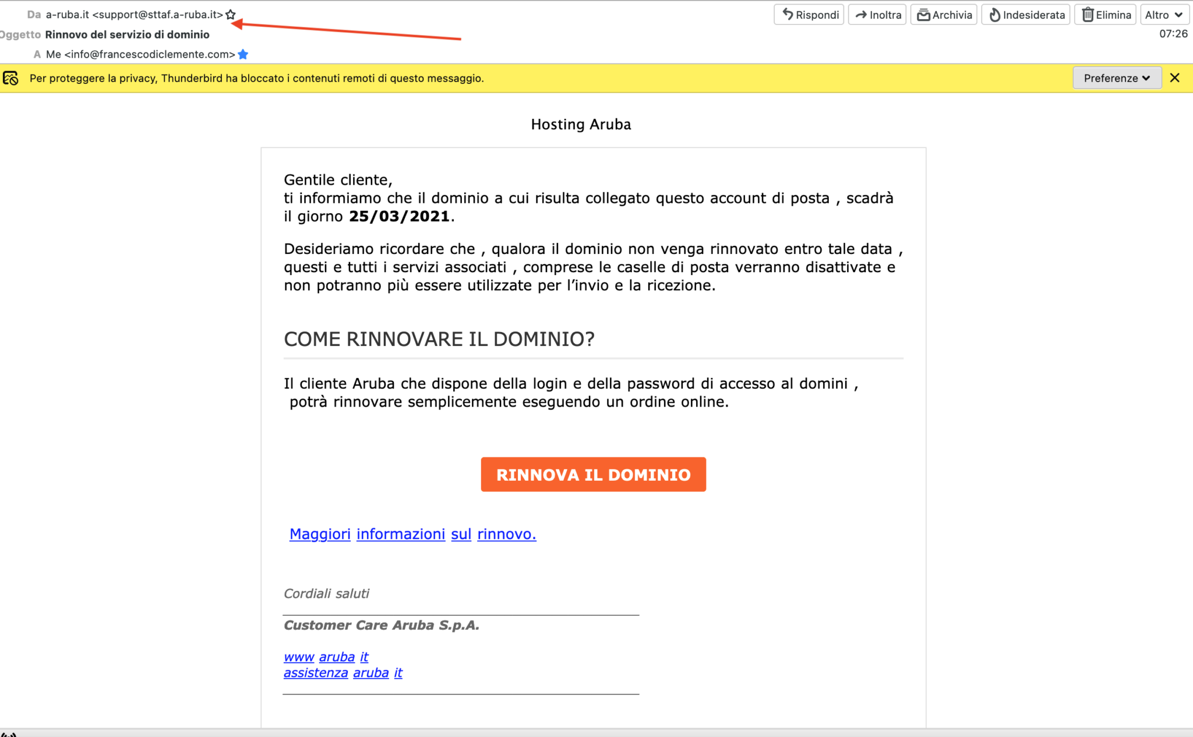This screenshot has width=1193, height=737.
Task: Click blocked remote content icon
Action: point(10,78)
